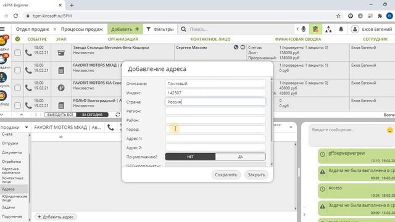395x222 pixels.
Task: Click the phone icon in the FAVORIT MOTORS МКАД row
Action: [28, 70]
